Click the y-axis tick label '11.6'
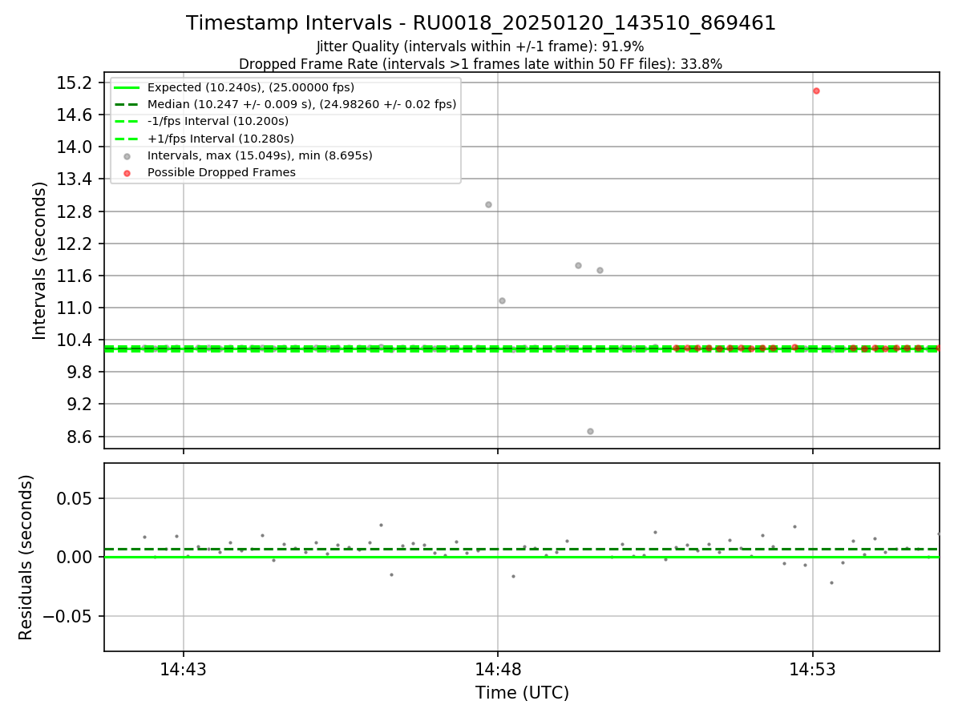Image resolution: width=962 pixels, height=721 pixels. 76,276
